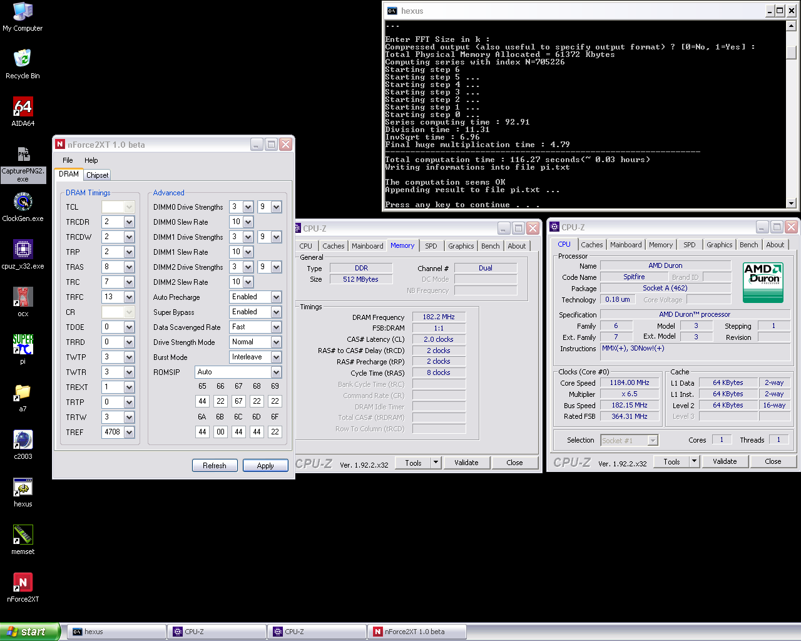Viewport: 801px width, 641px height.
Task: Click the AMD Duron processor logo
Action: [763, 282]
